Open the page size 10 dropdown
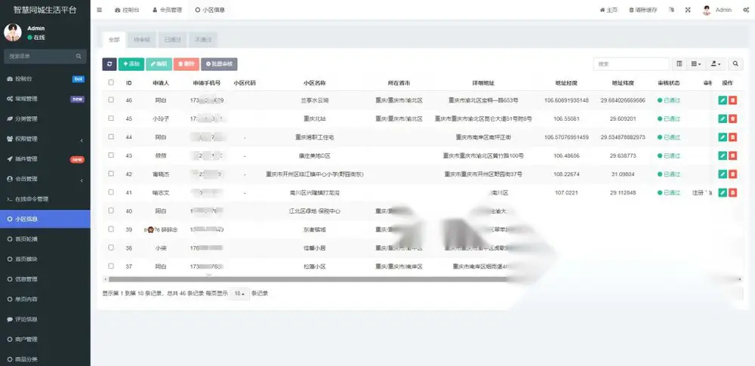Screen dimensions: 755x366 tap(239, 294)
